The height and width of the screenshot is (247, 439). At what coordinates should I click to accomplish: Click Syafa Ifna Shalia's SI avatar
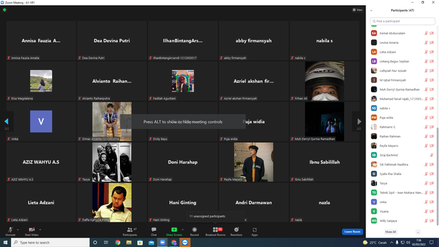click(x=374, y=174)
